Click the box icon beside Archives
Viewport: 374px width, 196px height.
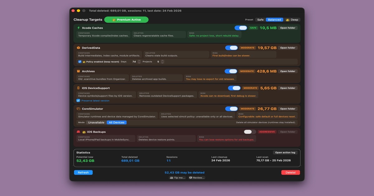point(78,71)
